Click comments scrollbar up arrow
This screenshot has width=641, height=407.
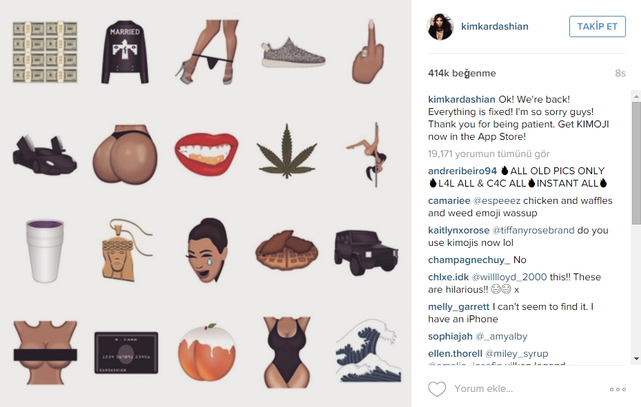636,96
